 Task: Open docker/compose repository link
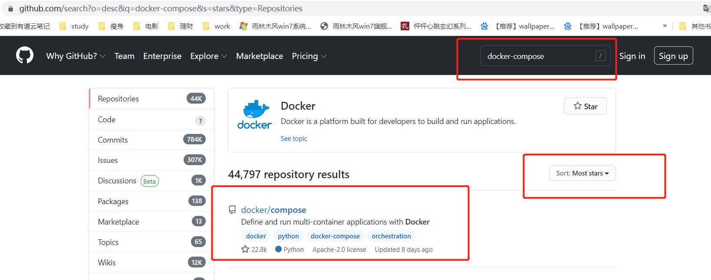point(273,210)
